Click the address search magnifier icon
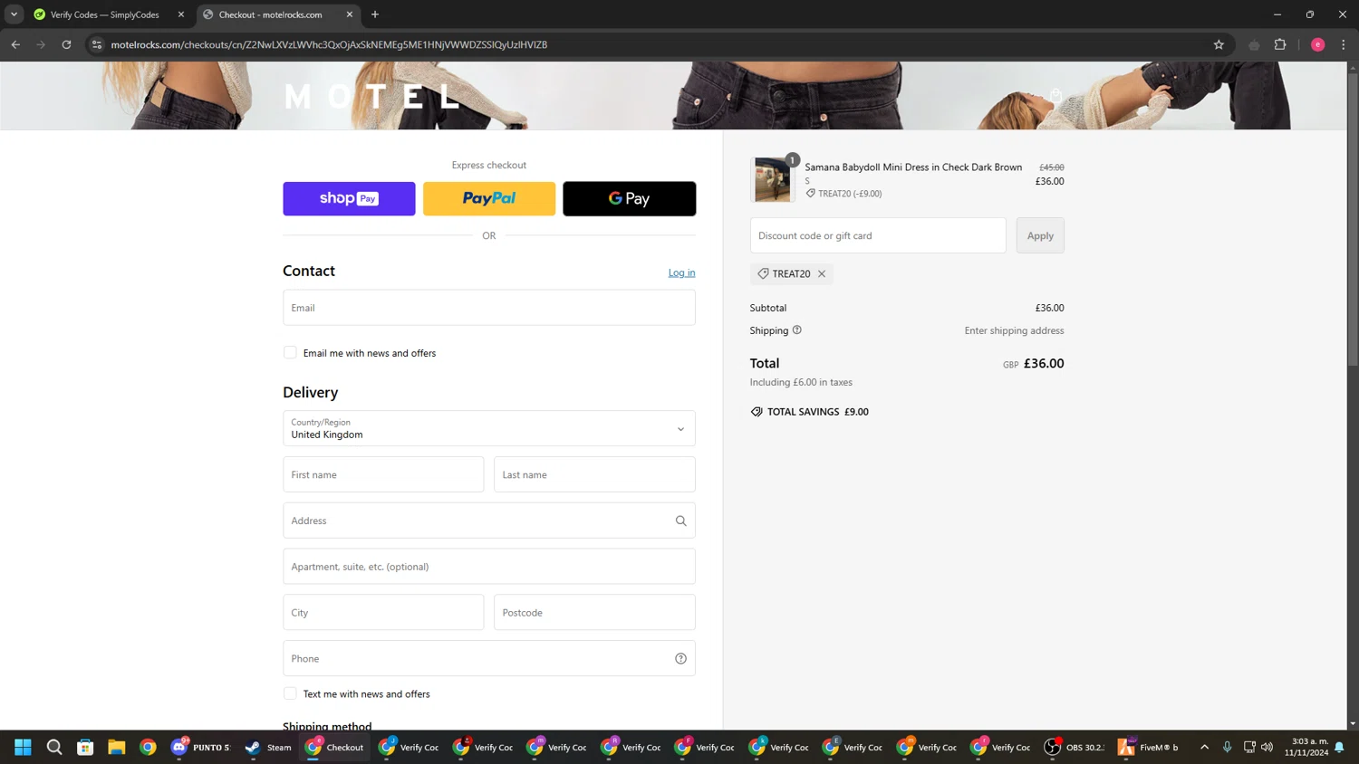This screenshot has width=1359, height=764. click(680, 520)
